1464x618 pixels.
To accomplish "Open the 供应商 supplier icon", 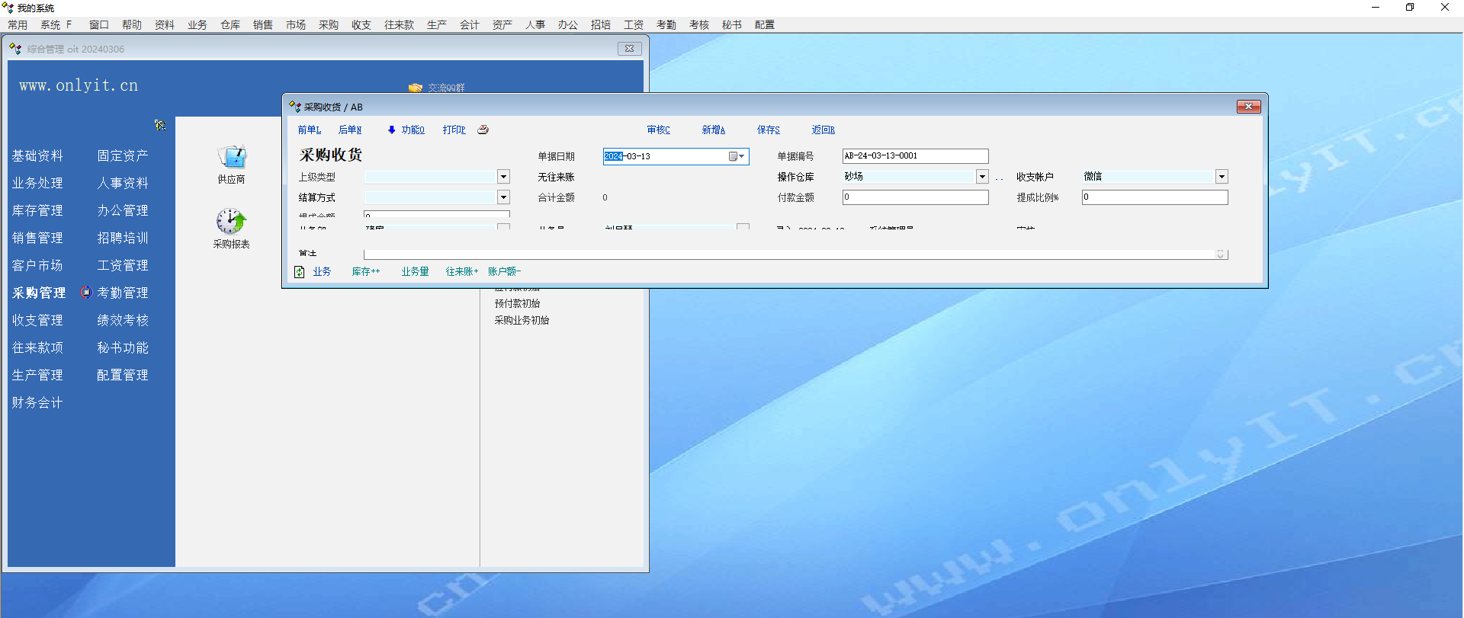I will (x=231, y=158).
